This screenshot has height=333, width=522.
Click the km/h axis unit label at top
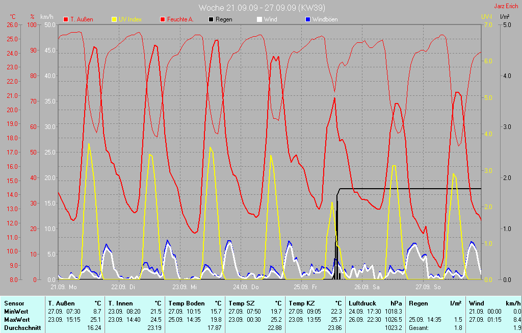coord(47,17)
